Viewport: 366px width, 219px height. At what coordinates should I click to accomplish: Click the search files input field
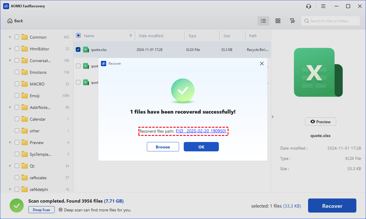pyautogui.click(x=331, y=21)
